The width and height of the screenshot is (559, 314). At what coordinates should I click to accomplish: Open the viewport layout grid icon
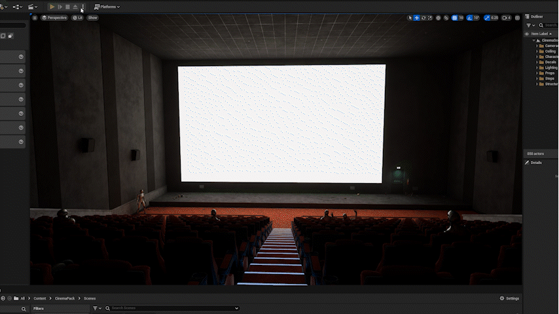518,18
